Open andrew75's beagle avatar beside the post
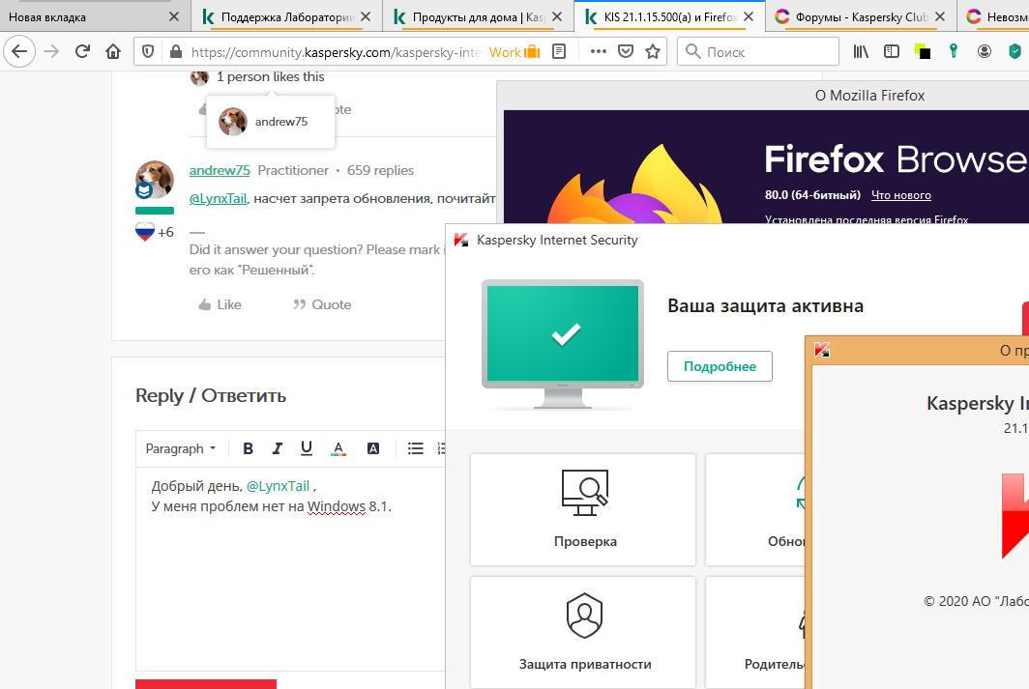The image size is (1029, 689). point(154,180)
